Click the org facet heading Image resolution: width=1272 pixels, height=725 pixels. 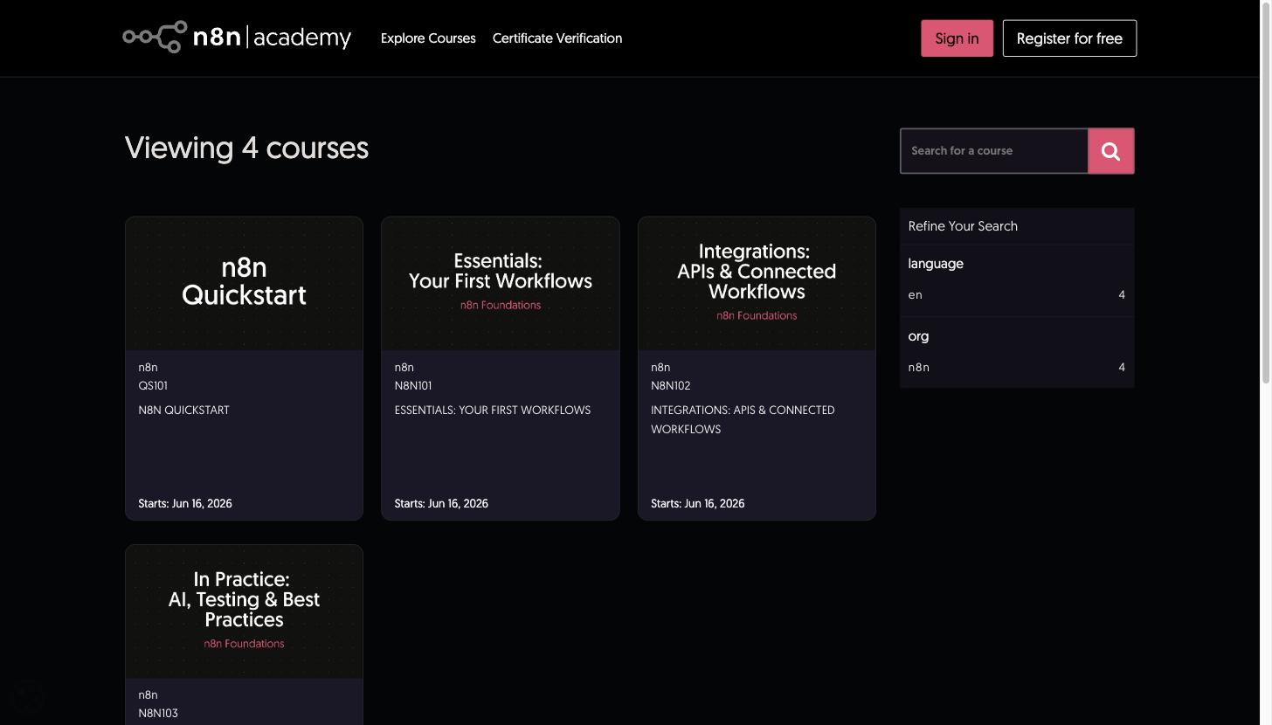pos(918,336)
